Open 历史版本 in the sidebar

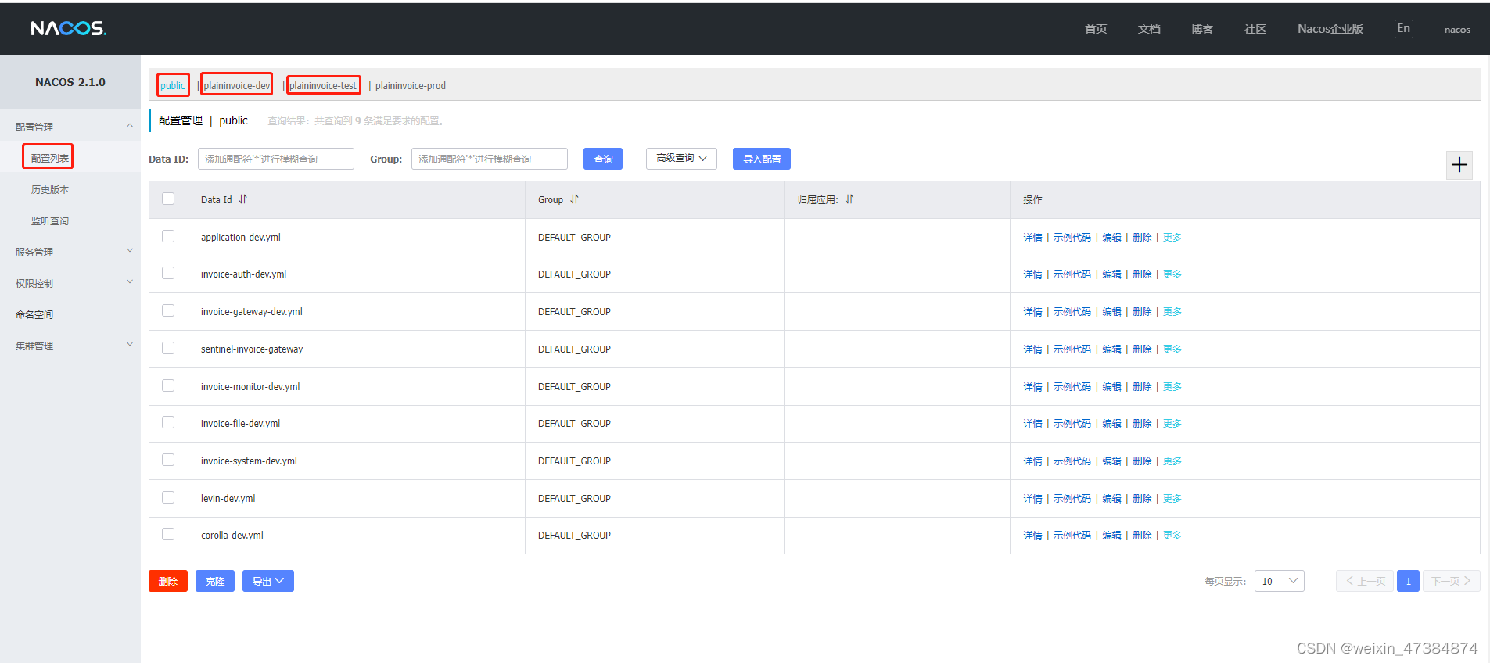[50, 189]
